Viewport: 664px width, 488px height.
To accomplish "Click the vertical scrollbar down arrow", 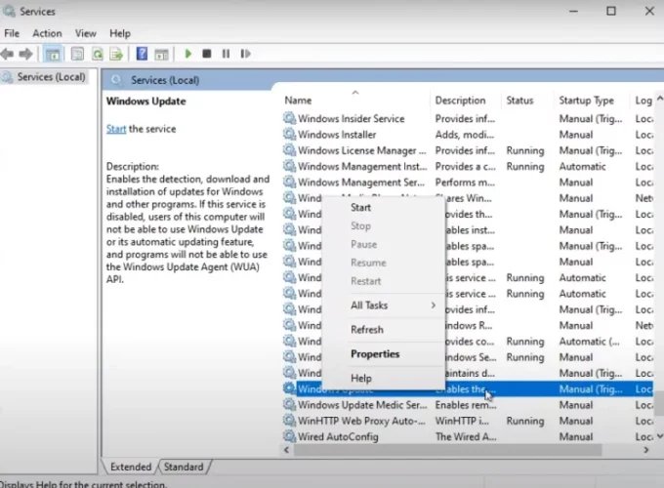I will (659, 436).
